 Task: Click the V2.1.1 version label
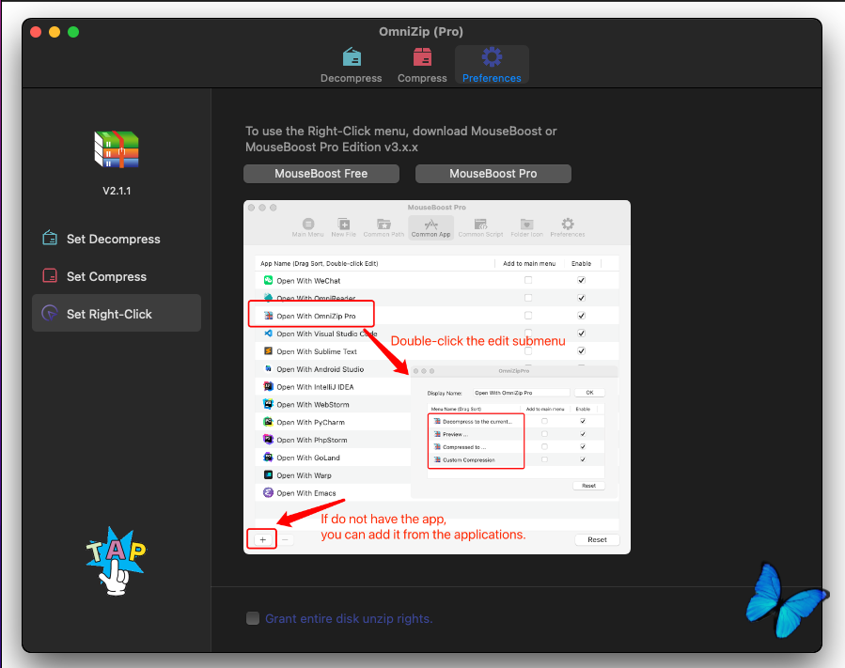click(117, 191)
